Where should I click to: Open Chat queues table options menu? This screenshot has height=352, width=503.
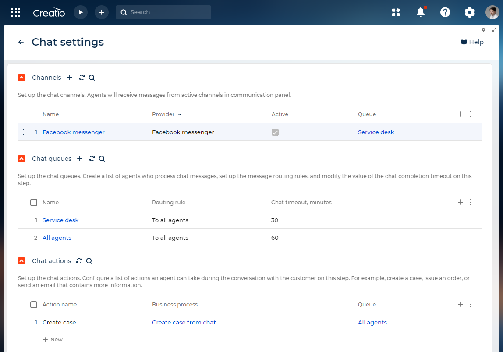[x=470, y=202]
